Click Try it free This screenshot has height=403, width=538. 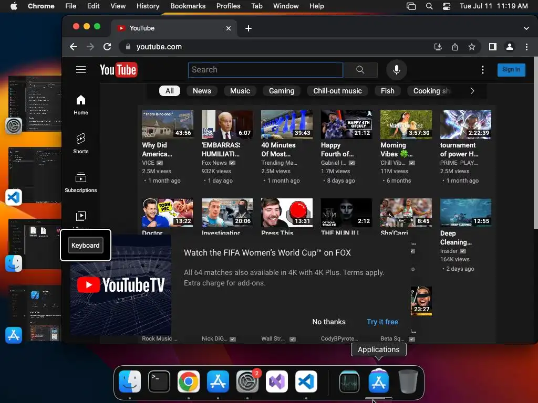(382, 322)
